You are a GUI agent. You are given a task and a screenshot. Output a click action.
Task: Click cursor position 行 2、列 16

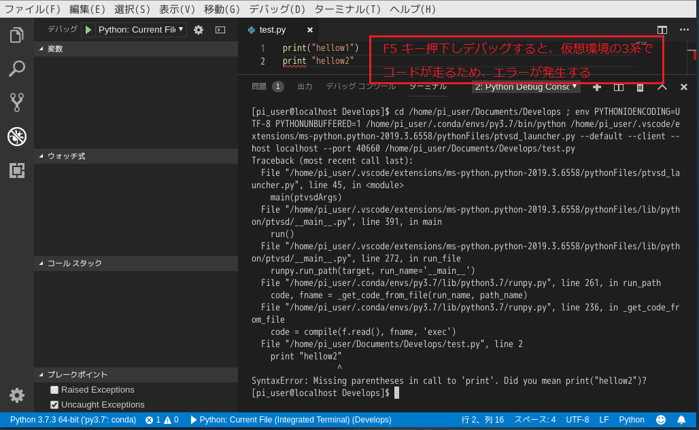click(482, 420)
